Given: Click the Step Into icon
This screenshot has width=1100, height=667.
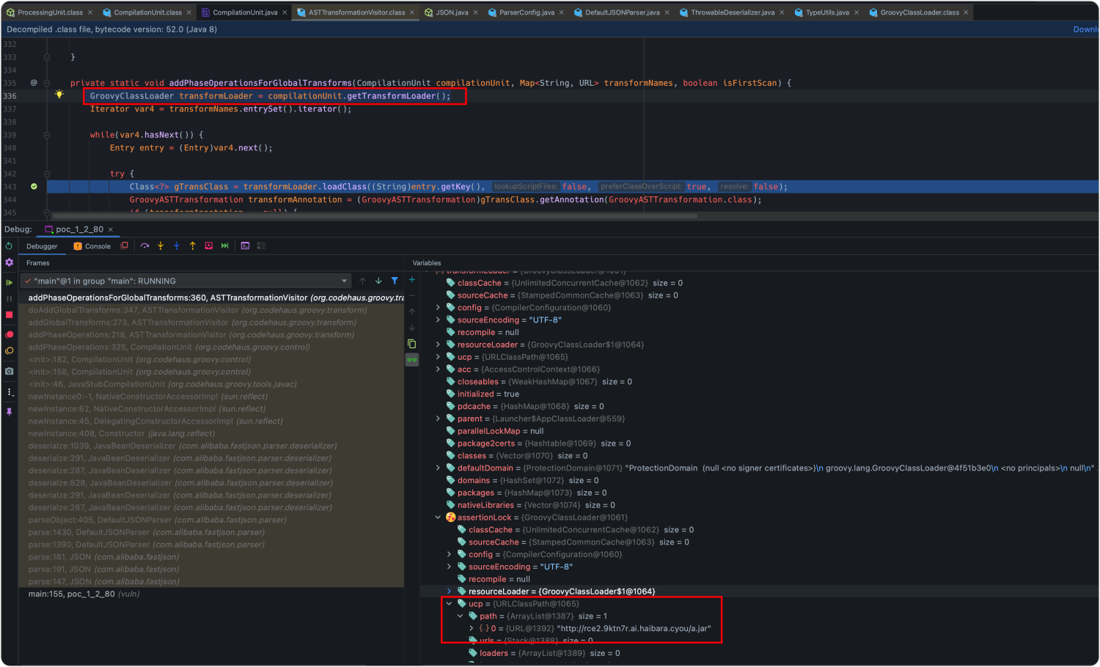Looking at the screenshot, I should 161,246.
